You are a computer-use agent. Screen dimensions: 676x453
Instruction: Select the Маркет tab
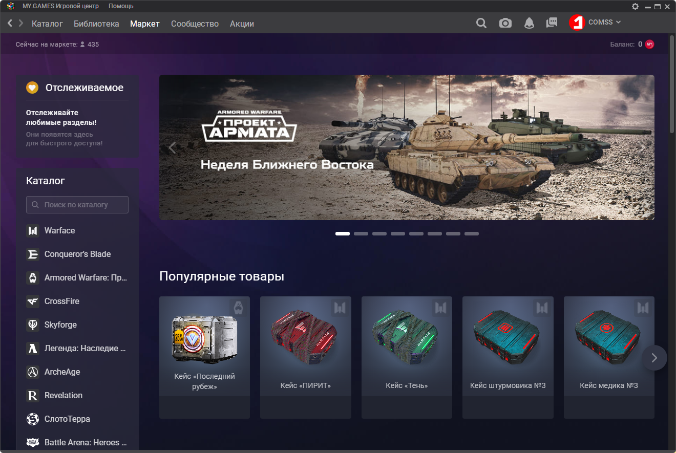[x=145, y=24]
